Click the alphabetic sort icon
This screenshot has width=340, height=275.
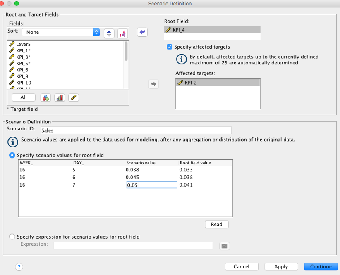click(x=122, y=33)
